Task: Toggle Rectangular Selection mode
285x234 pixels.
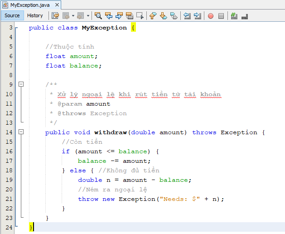Action: [x=140, y=16]
